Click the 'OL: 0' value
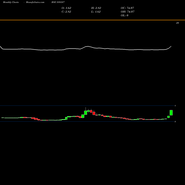Image resolution: width=185 pixels, height=185 pixels. (124, 16)
